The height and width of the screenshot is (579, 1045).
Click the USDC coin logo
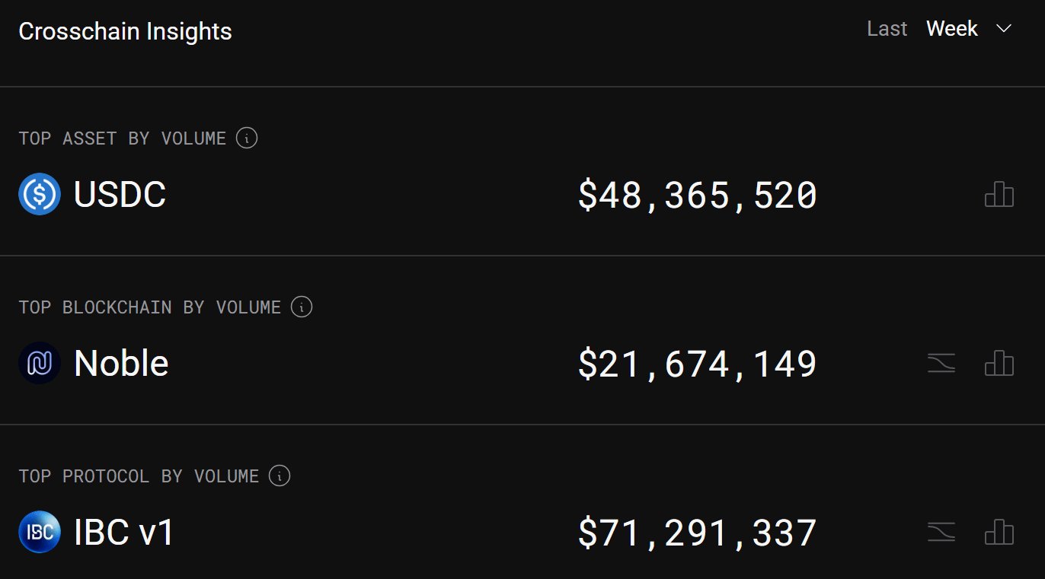(x=40, y=195)
